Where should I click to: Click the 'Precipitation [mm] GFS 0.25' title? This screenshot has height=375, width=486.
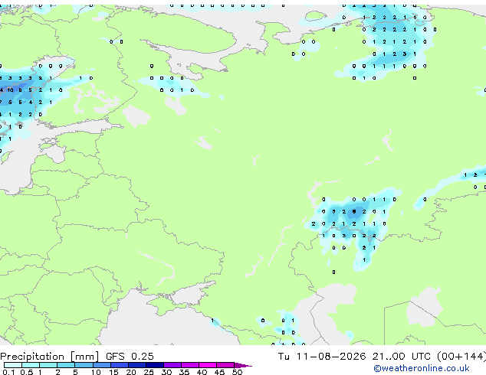point(77,357)
